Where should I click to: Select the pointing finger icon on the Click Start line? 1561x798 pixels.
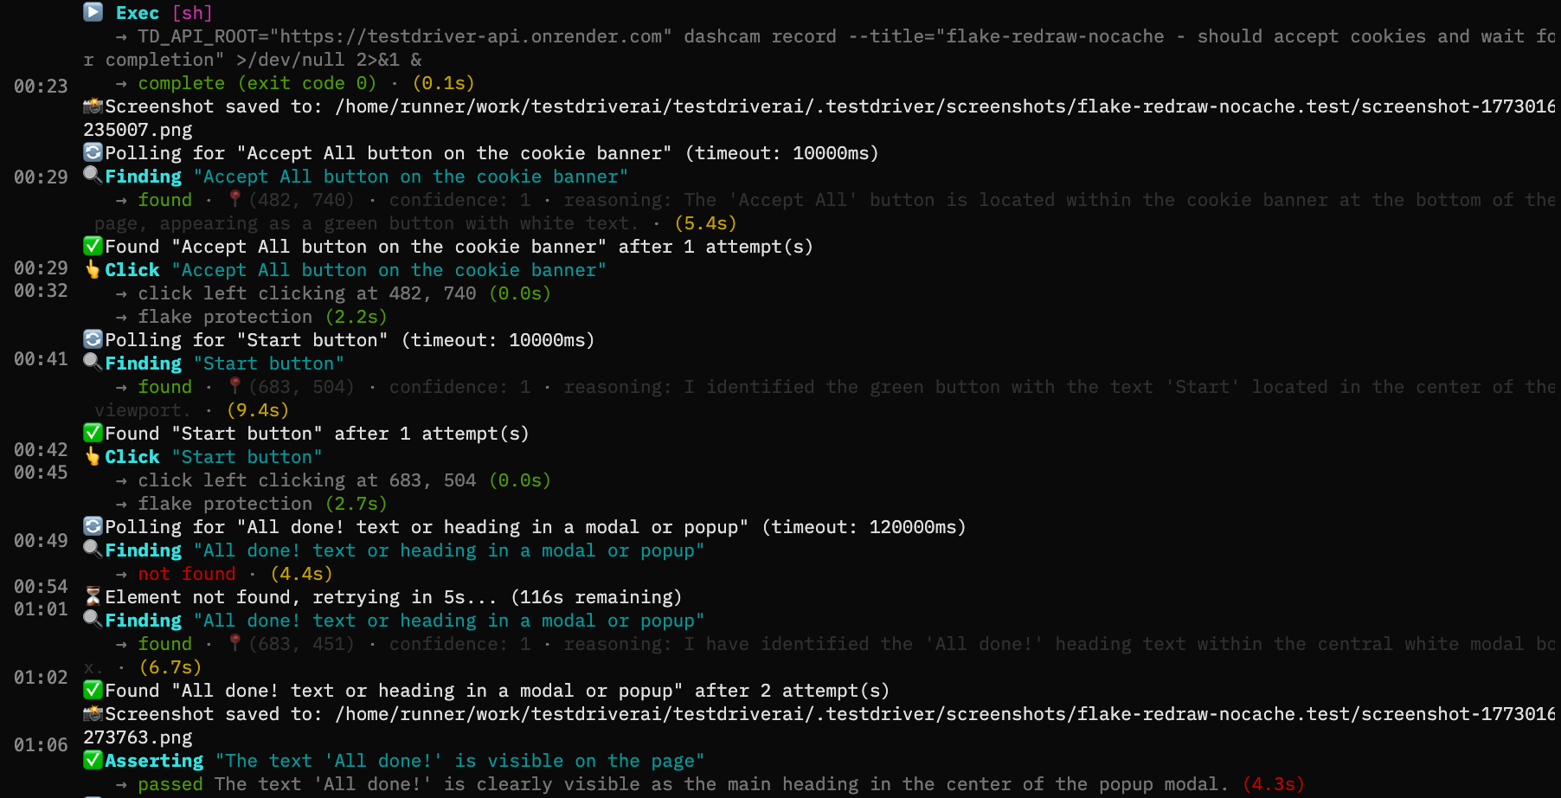coord(93,456)
